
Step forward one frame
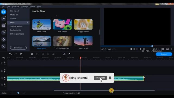141,49
